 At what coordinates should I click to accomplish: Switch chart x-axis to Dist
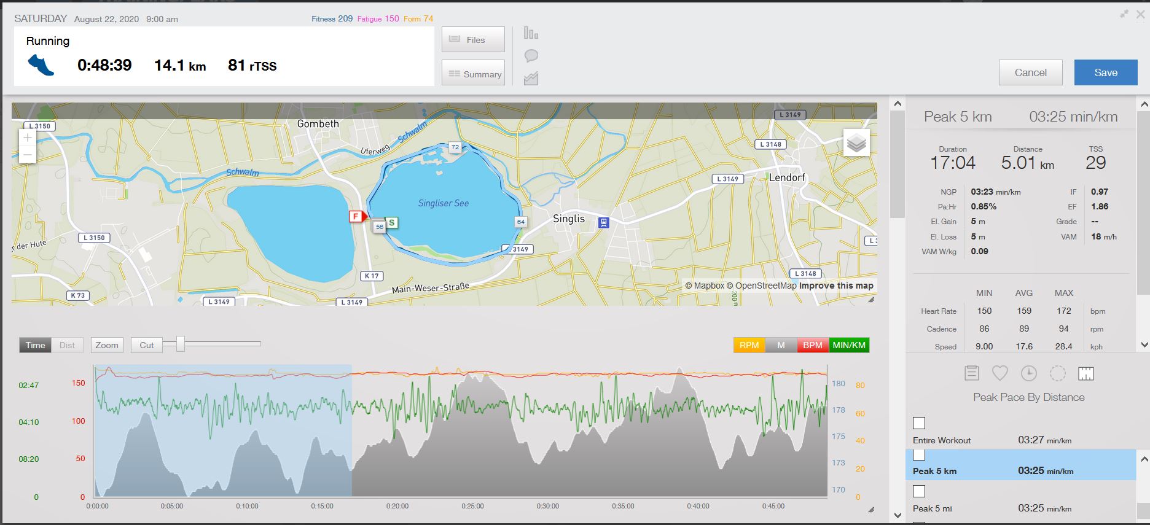point(67,345)
